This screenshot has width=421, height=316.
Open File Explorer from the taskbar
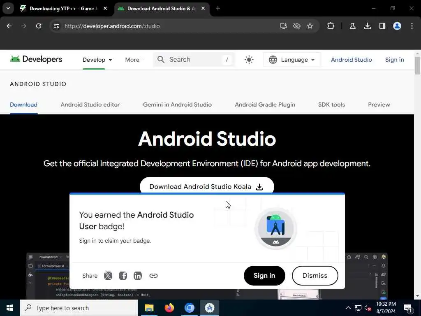coord(149,308)
